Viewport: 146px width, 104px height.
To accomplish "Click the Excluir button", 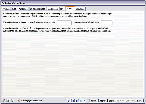I will 112,101.
